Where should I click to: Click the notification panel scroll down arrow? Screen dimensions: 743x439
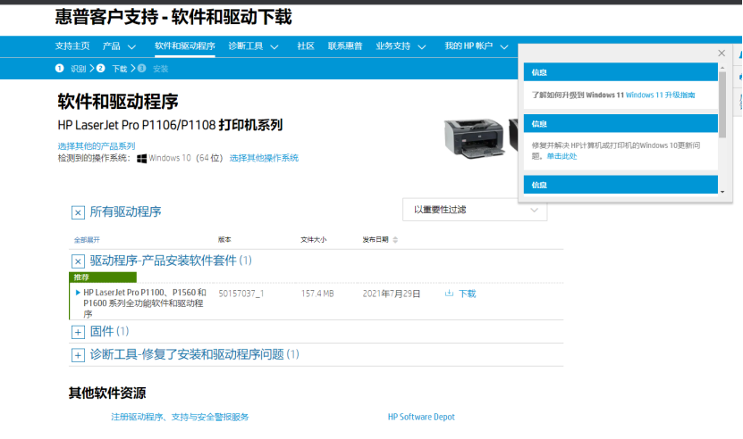(722, 192)
